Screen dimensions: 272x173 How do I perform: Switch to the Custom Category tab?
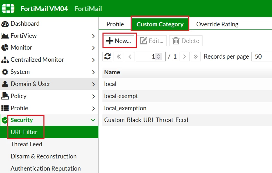click(160, 24)
